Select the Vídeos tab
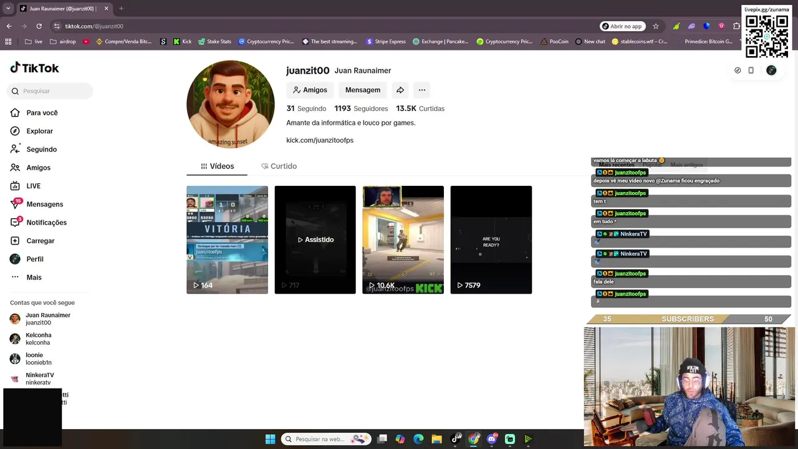Screen dimensions: 798x449 coord(217,167)
